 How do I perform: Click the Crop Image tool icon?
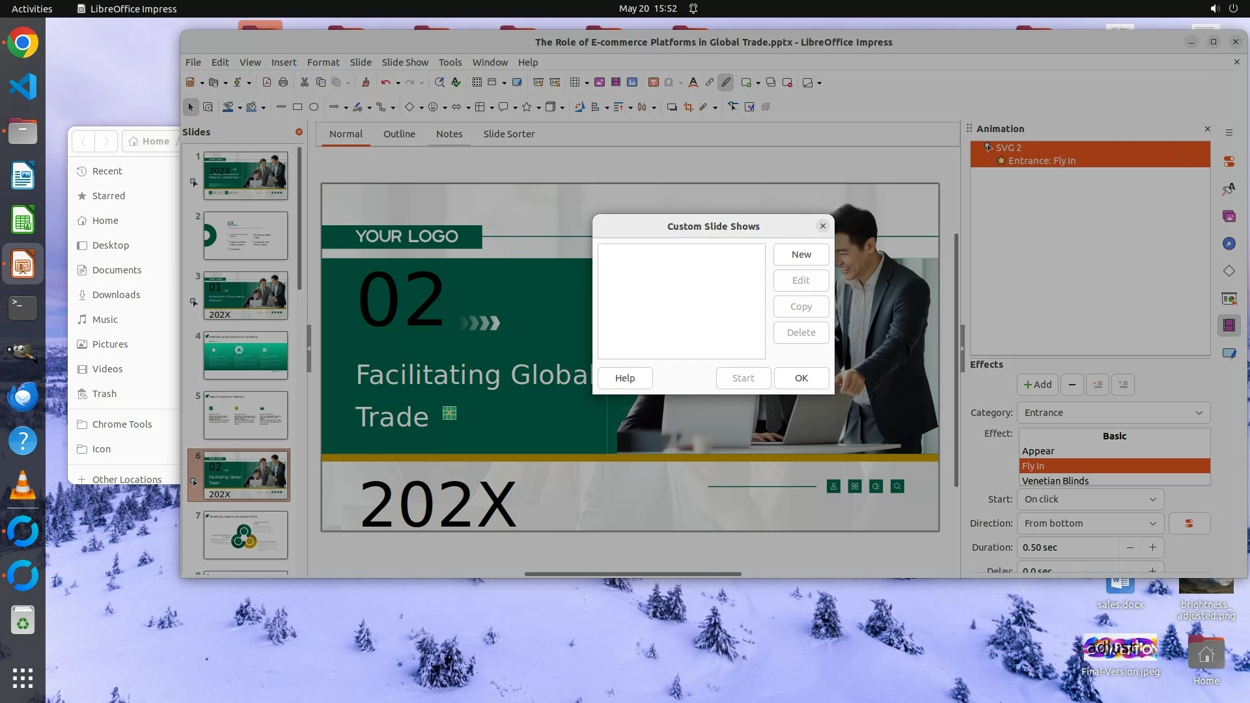(688, 107)
